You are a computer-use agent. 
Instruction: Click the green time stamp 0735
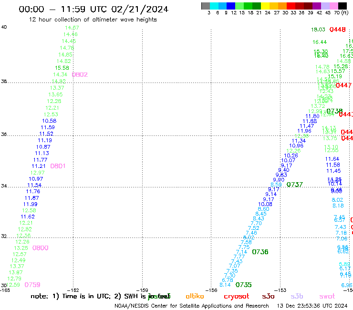pyautogui.click(x=244, y=285)
